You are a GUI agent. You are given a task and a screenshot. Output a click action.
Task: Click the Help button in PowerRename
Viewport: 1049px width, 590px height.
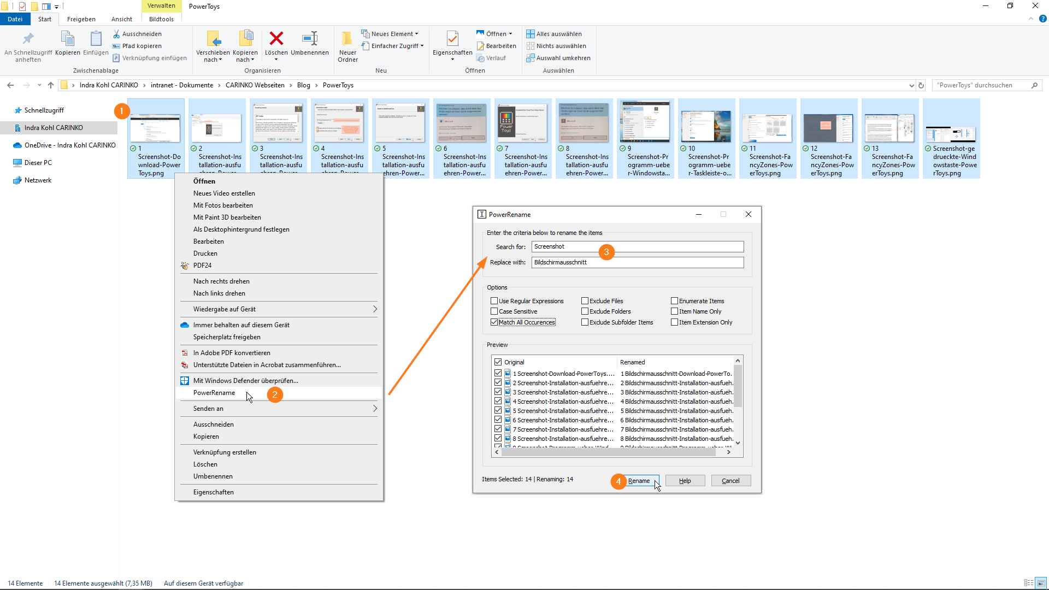point(685,481)
